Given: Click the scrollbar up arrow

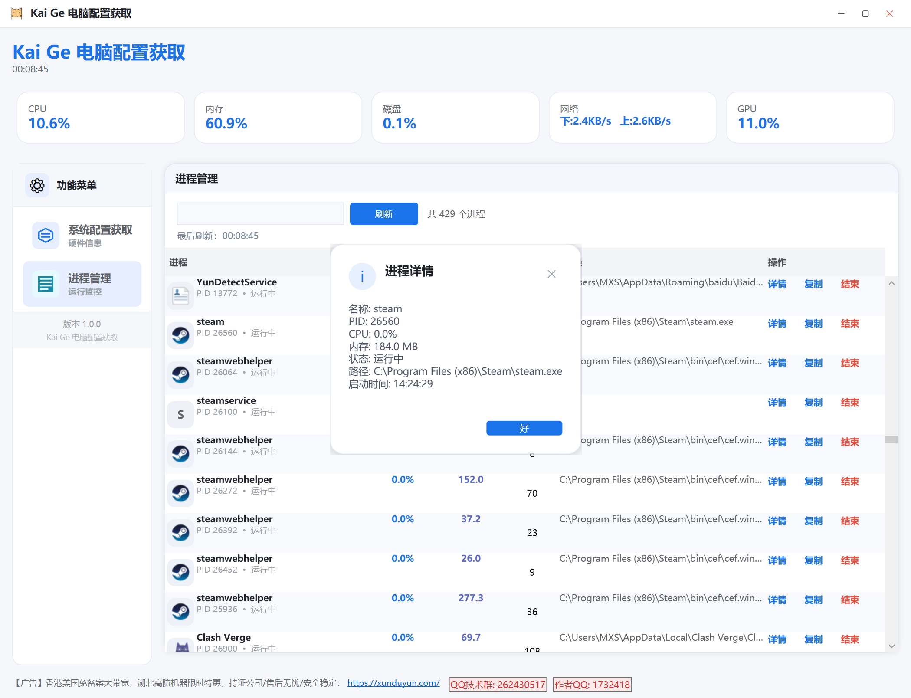Looking at the screenshot, I should (892, 283).
